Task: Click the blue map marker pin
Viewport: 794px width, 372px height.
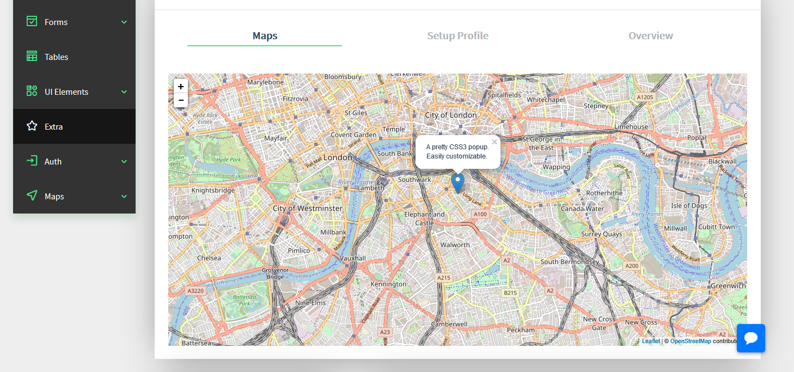Action: coord(458,183)
